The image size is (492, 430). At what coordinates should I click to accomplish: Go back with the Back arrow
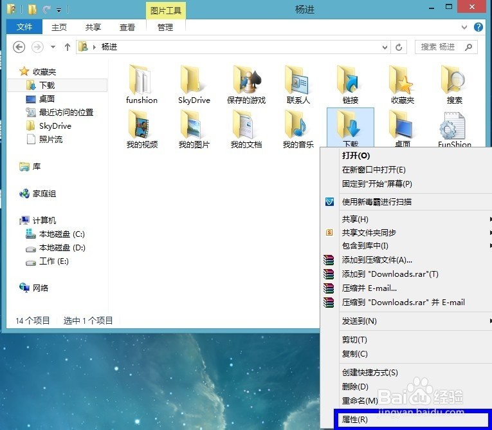[19, 47]
